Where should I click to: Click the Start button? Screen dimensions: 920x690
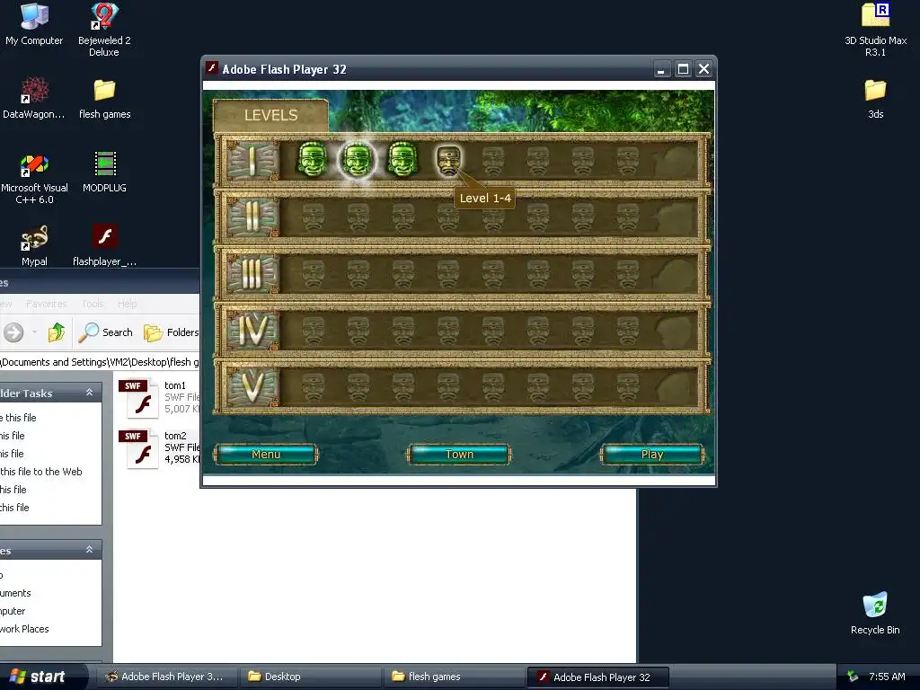(42, 677)
